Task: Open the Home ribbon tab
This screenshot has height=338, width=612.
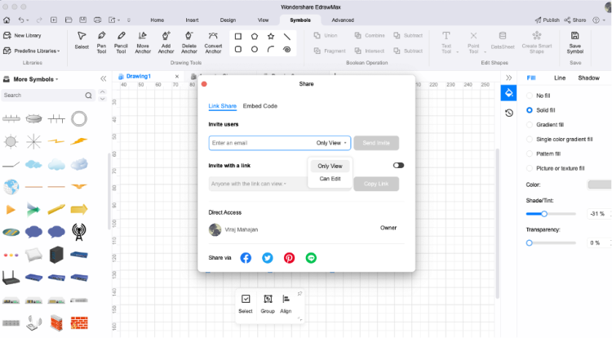Action: coord(157,20)
